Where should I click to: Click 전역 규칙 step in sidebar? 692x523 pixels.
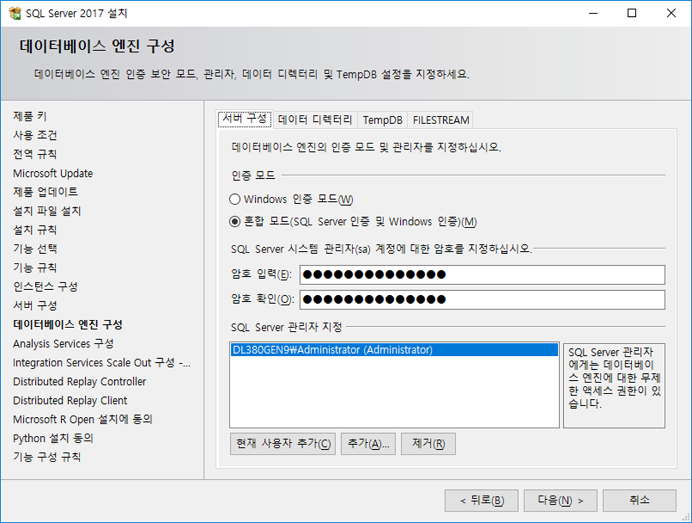(35, 154)
